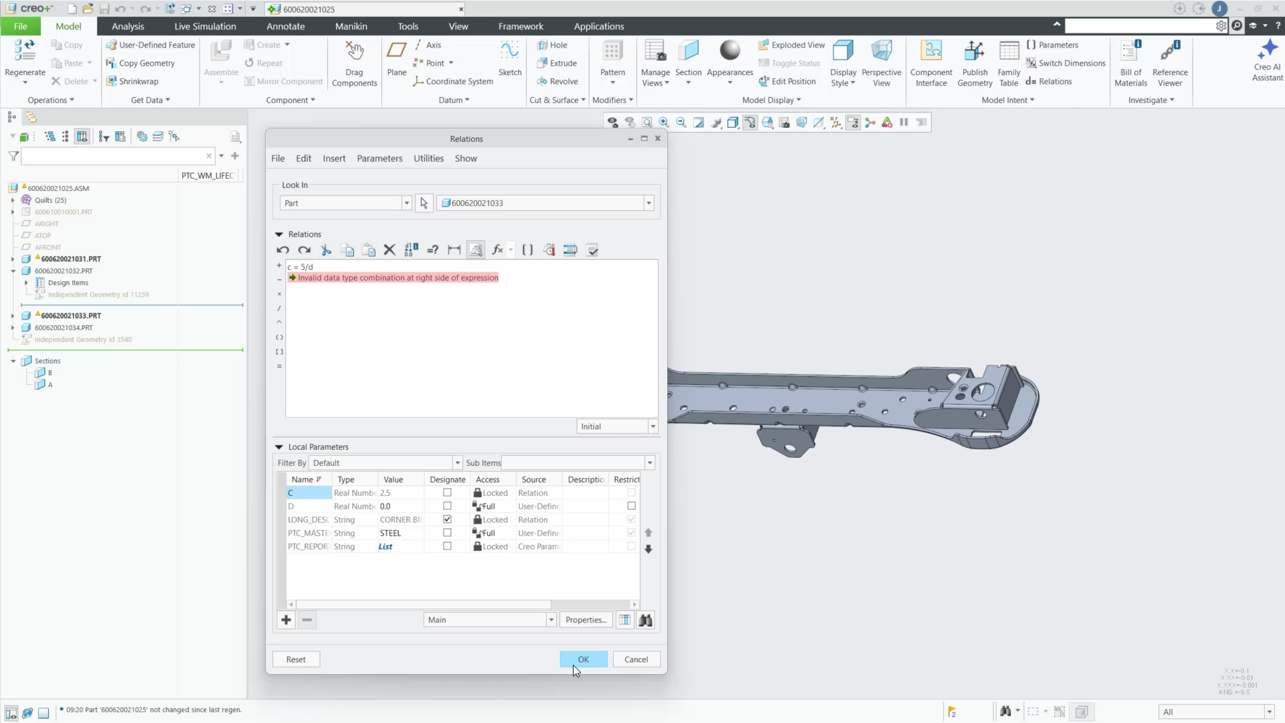
Task: Switch to the Annotate ribbon tab
Action: click(x=286, y=26)
